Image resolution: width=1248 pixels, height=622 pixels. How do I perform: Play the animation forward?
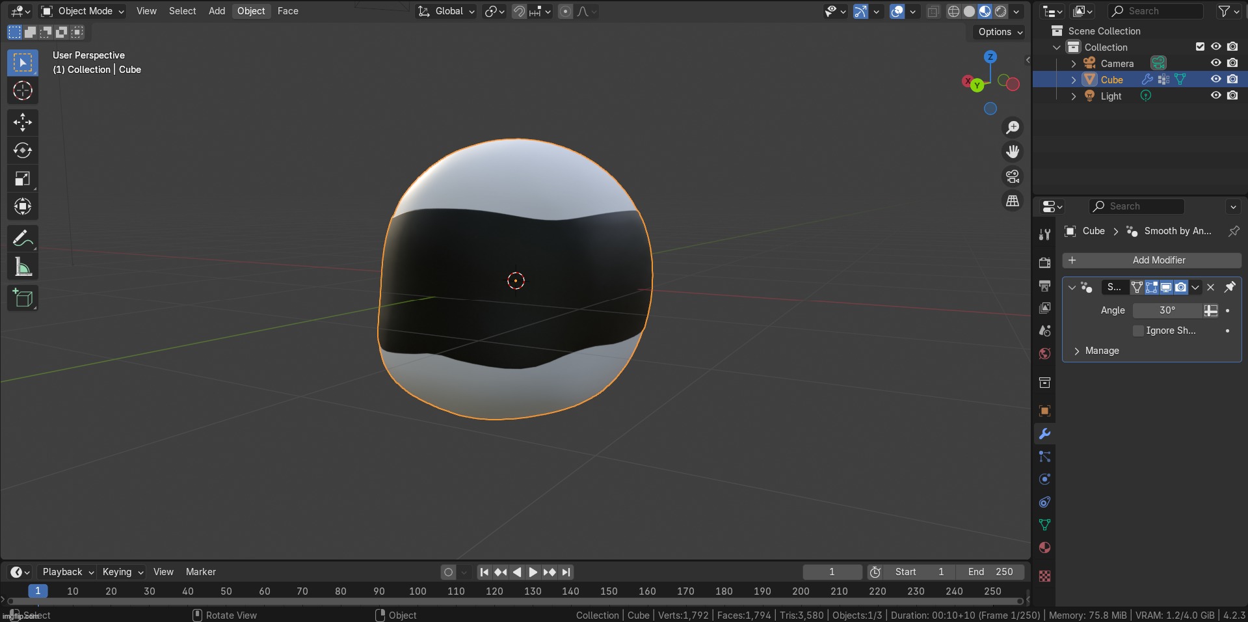(533, 572)
